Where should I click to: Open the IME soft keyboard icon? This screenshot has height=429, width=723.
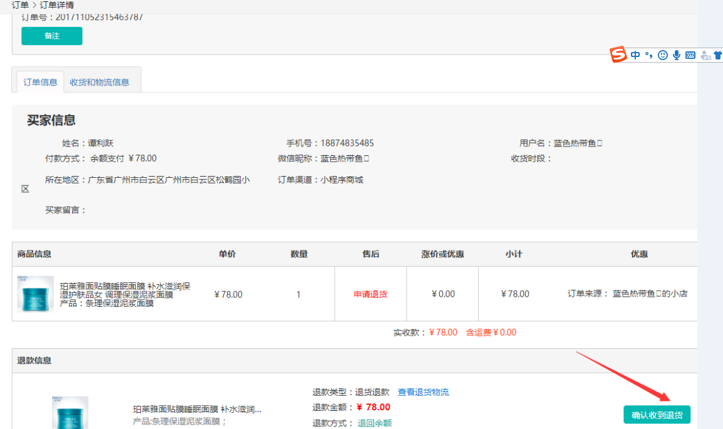(690, 55)
